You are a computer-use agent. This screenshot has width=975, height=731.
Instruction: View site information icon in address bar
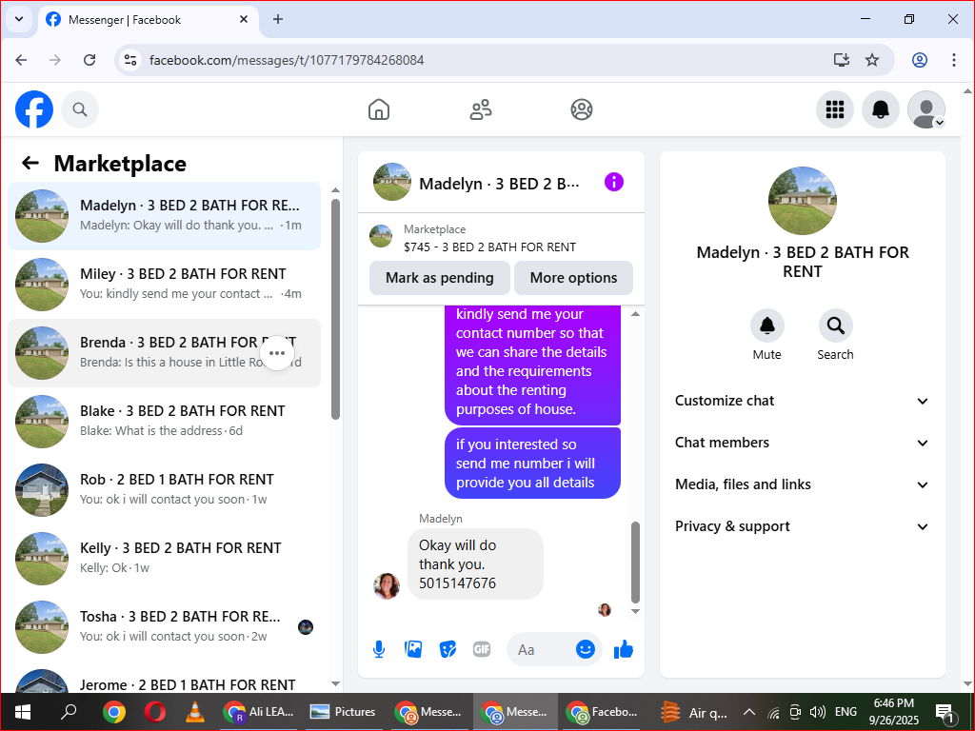130,60
